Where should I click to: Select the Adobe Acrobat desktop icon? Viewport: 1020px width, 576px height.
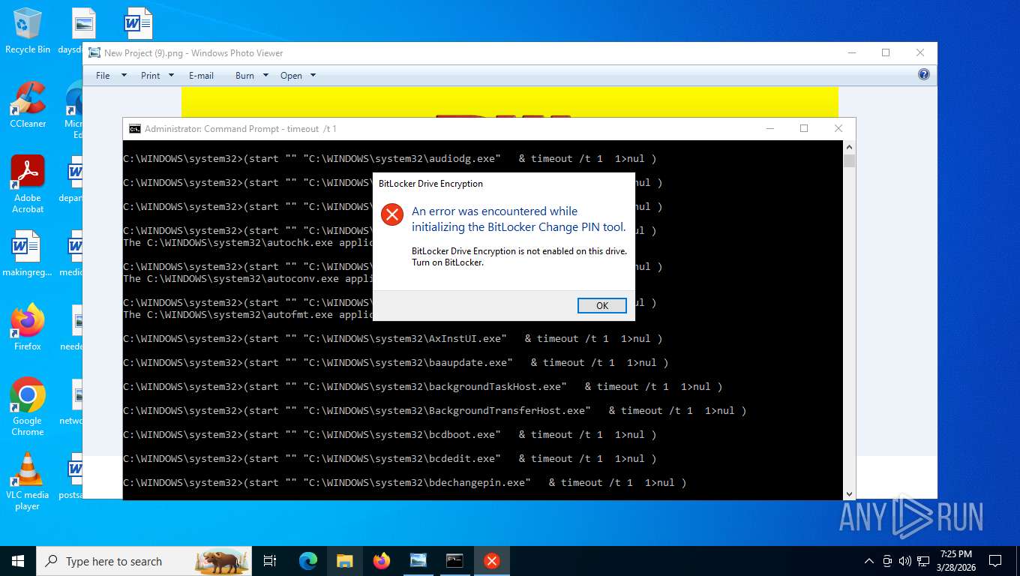[x=28, y=184]
